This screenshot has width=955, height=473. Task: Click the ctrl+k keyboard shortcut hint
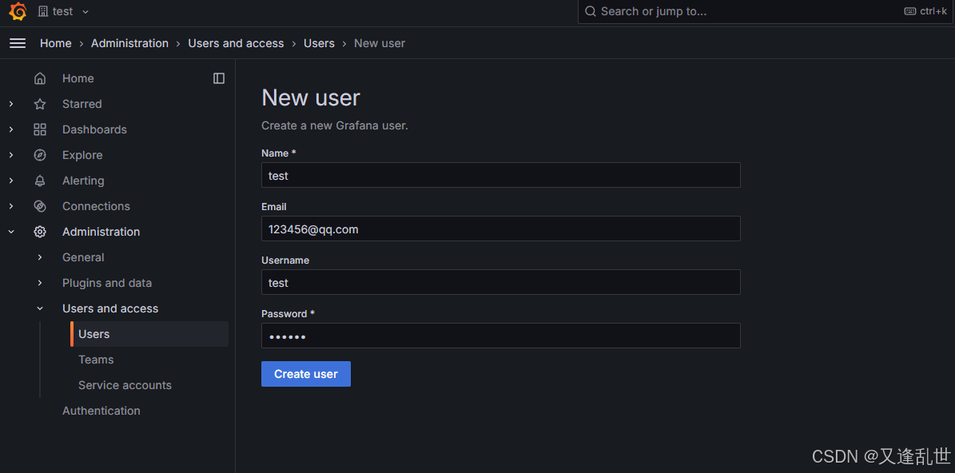tap(925, 11)
